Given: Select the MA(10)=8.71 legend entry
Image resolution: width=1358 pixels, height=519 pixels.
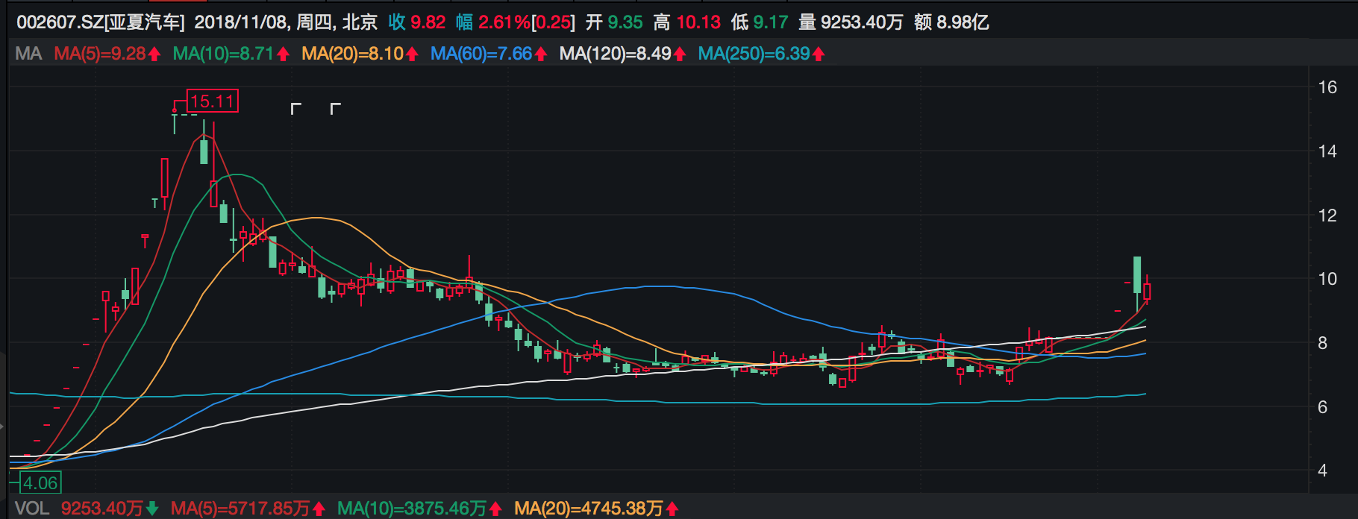Looking at the screenshot, I should [224, 54].
